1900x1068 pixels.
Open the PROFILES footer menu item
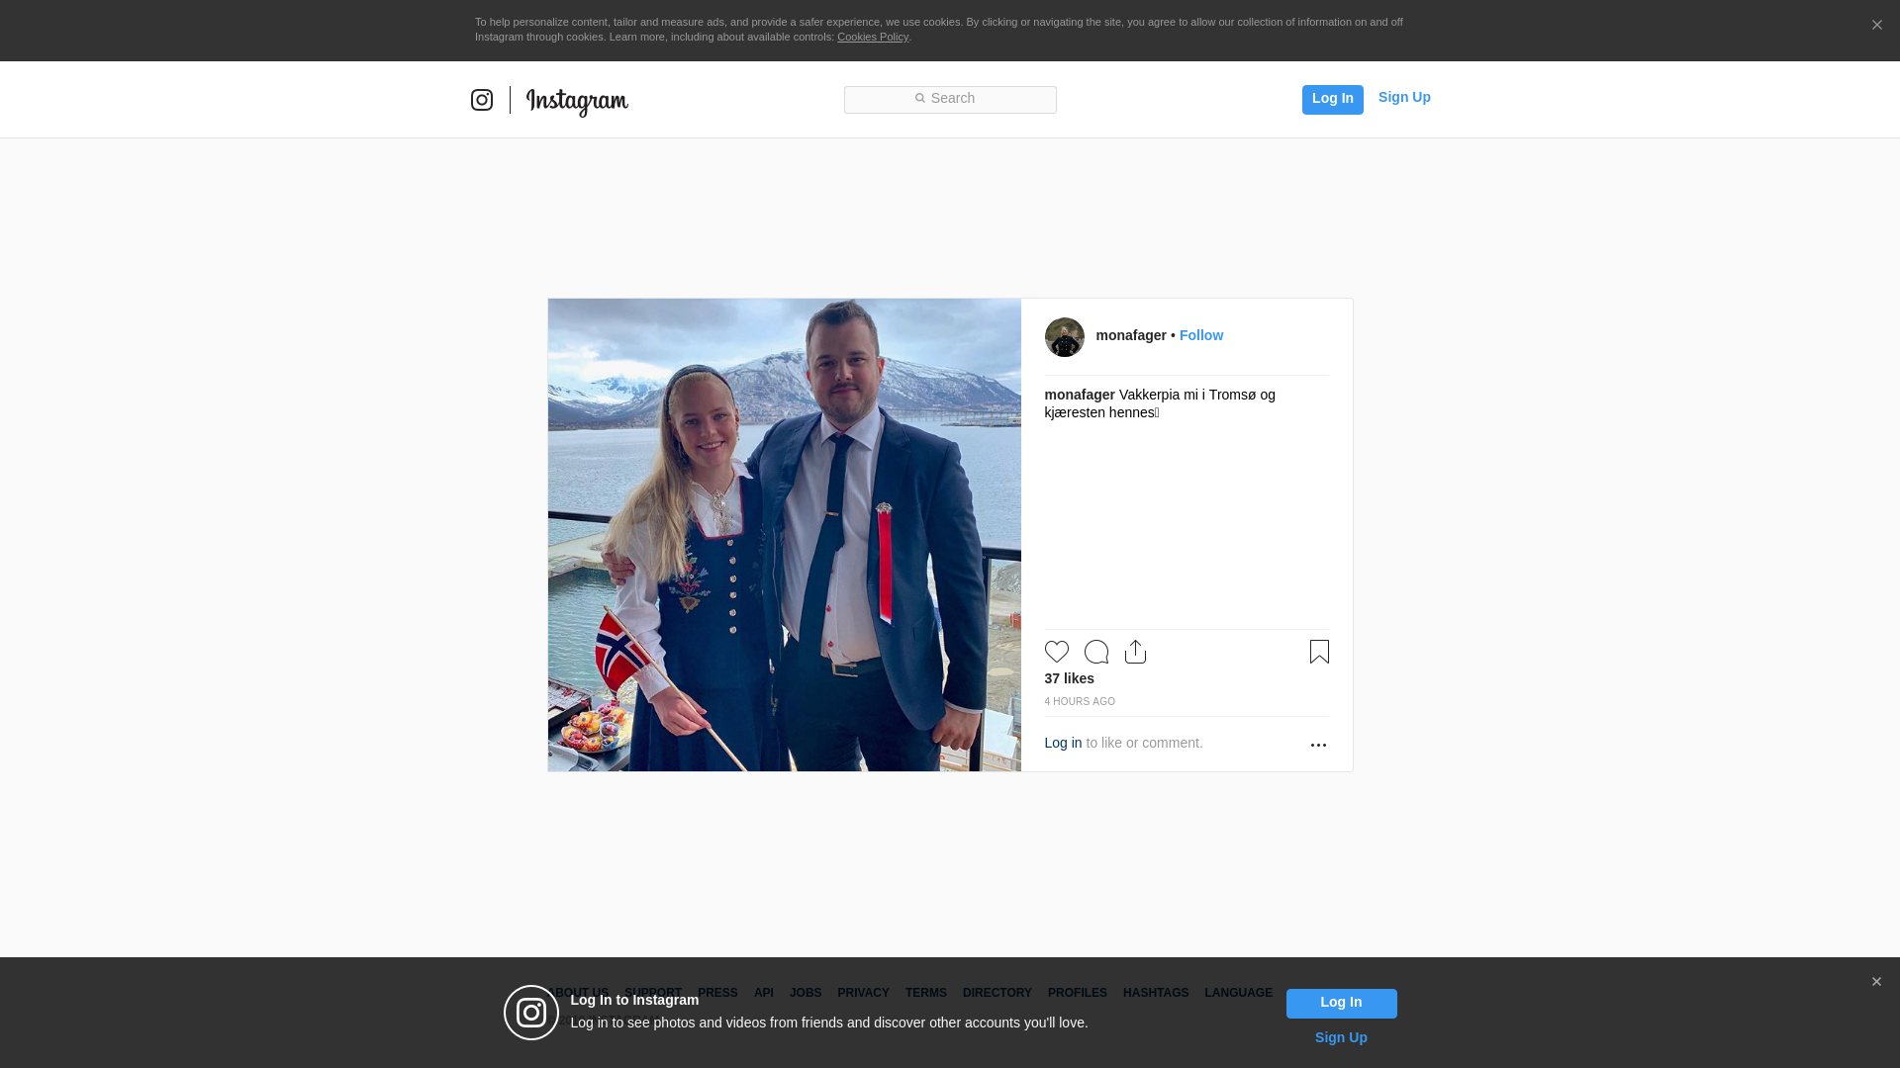pyautogui.click(x=1077, y=993)
